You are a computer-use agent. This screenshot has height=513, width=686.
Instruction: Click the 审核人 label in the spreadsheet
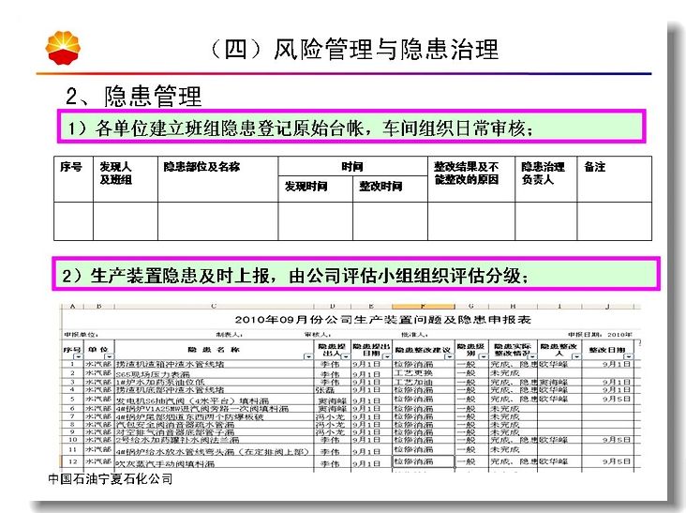pos(317,335)
